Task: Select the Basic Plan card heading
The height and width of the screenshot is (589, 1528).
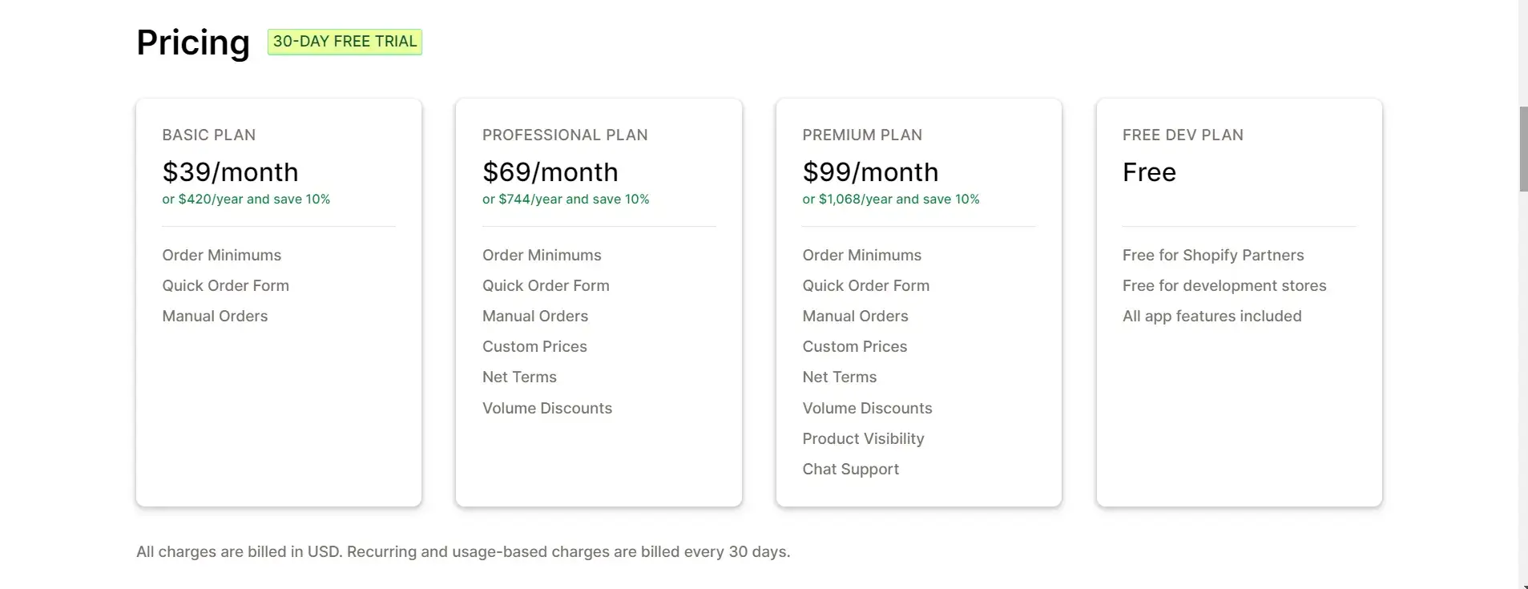Action: 209,135
